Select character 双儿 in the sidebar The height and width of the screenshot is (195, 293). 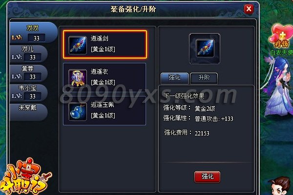[28, 54]
